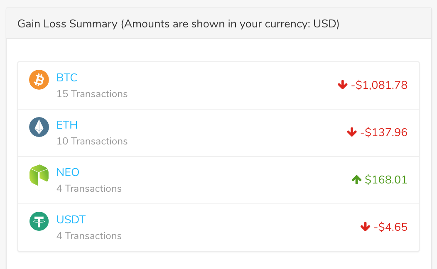Click the 15 Transactions text under BTC
The image size is (437, 269).
click(92, 94)
